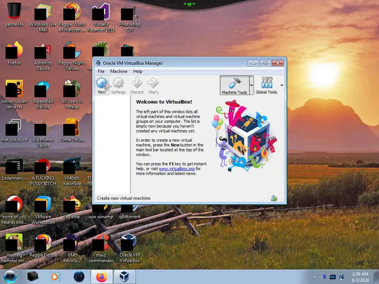
Task: Select the mewing hamster desktop icon
Action: click(14, 248)
